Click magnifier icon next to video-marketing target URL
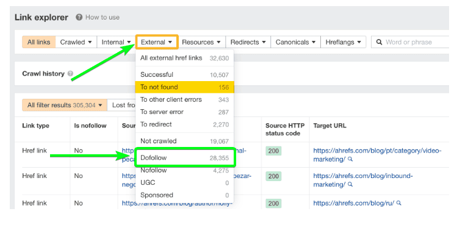 coord(350,159)
